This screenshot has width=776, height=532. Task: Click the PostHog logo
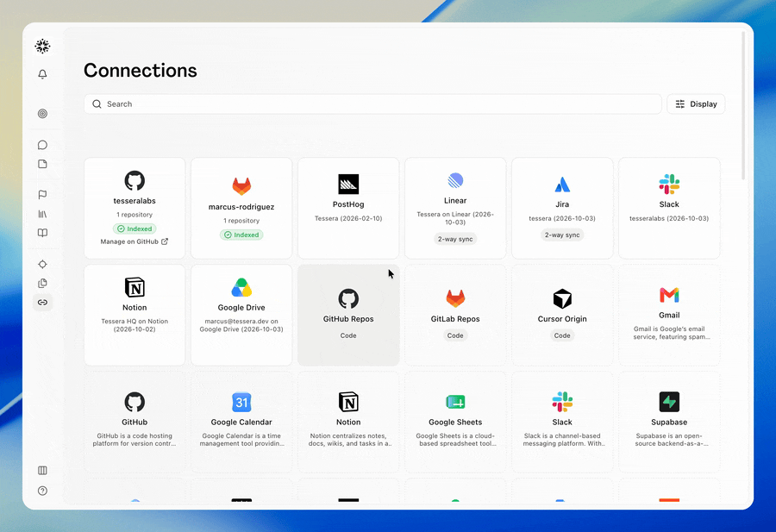coord(348,185)
